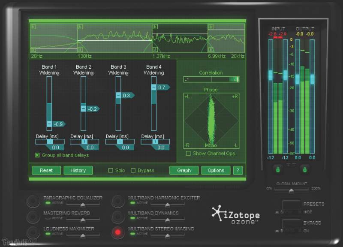The height and width of the screenshot is (247, 343).
Task: Click the Global Amount slider
Action: click(292, 191)
